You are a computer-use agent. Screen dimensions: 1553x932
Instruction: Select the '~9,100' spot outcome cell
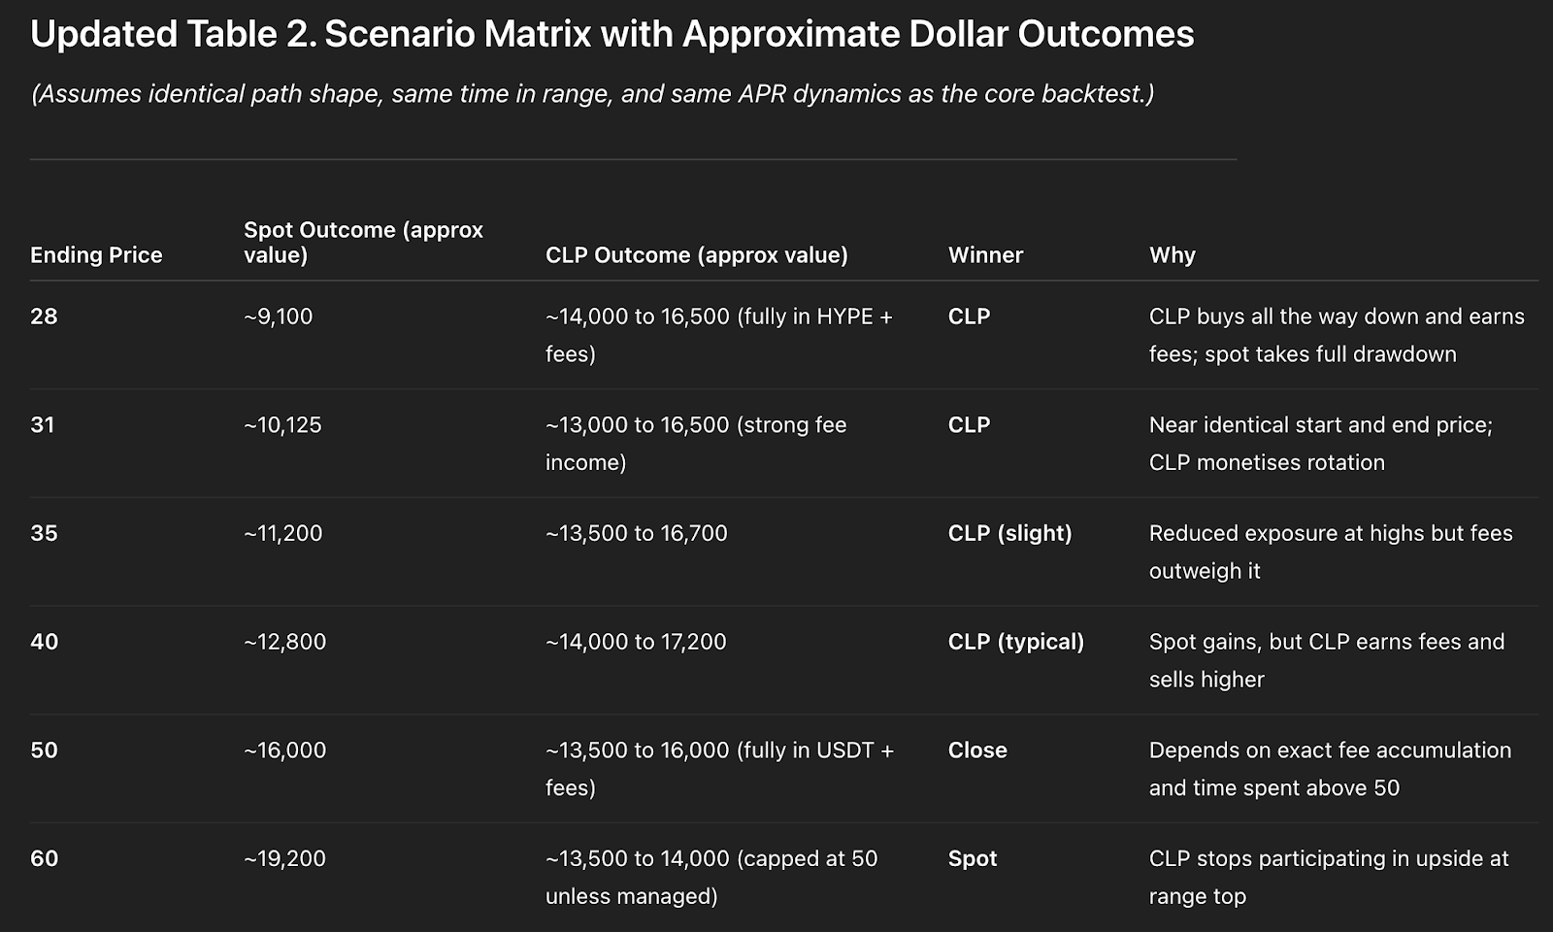point(278,316)
